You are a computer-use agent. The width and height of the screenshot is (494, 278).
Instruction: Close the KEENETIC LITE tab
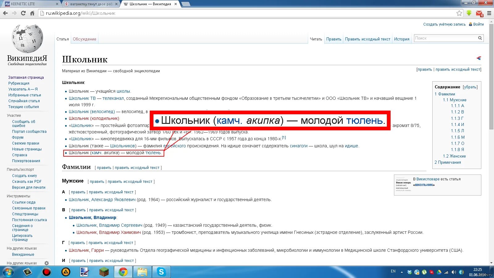(x=57, y=4)
